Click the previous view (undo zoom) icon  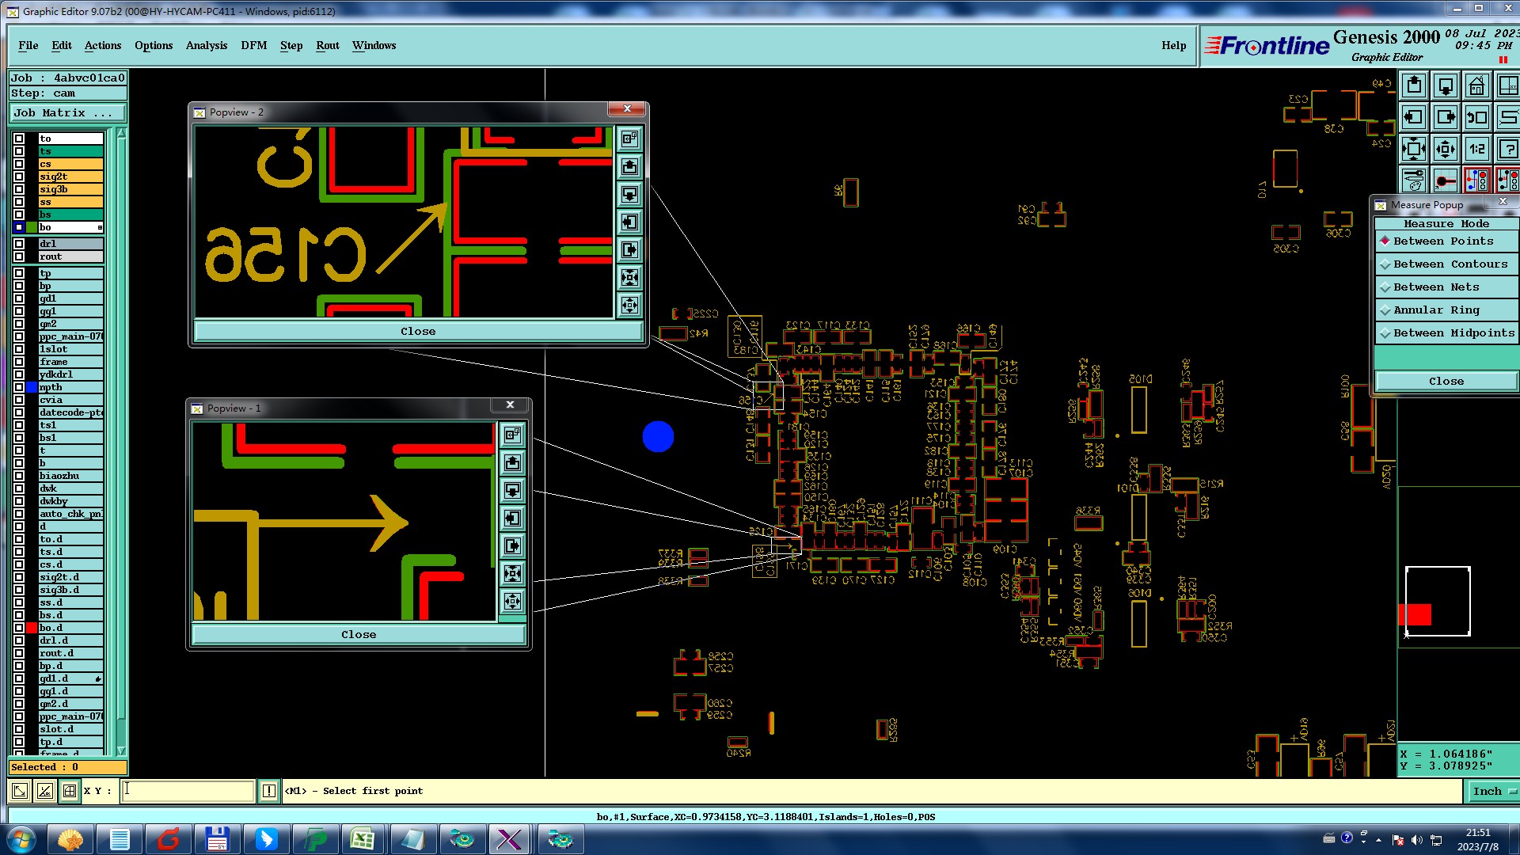(x=1476, y=117)
